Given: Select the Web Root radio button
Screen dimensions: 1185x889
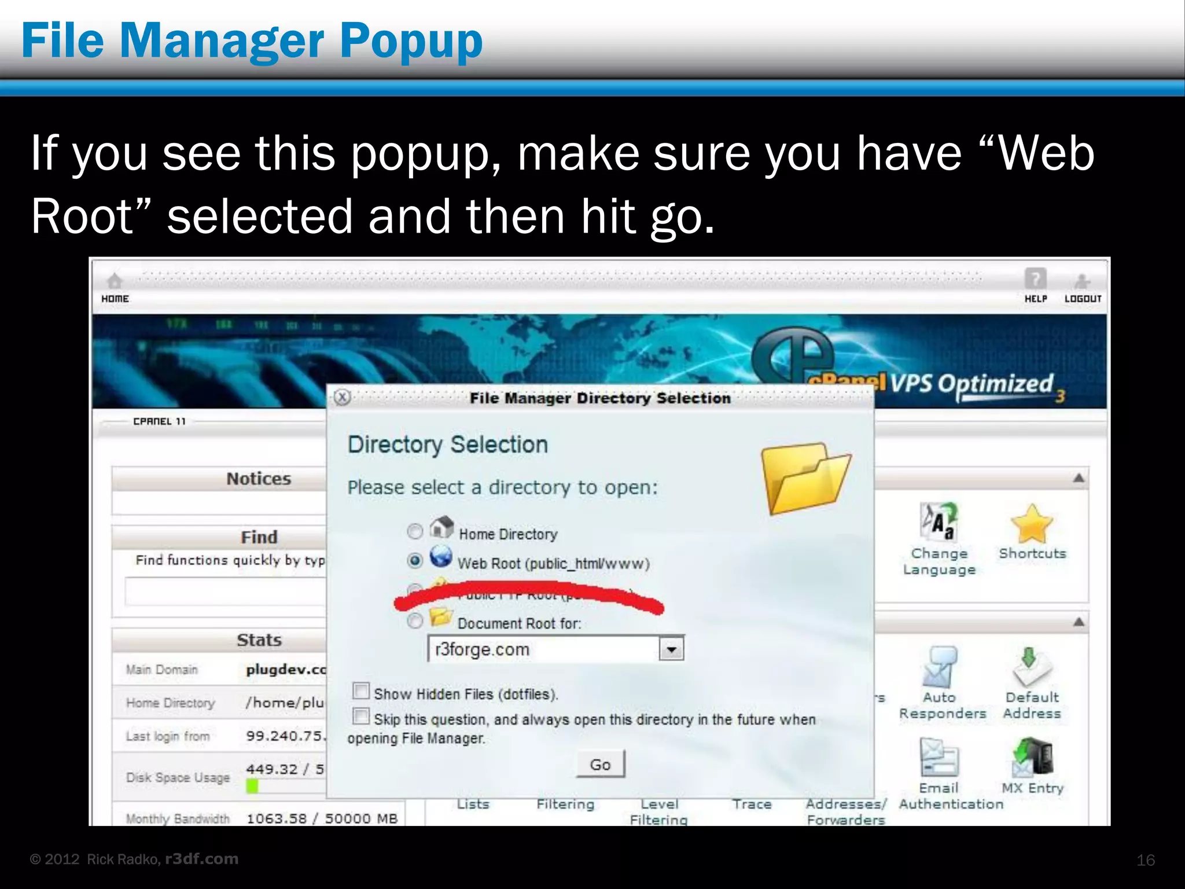Looking at the screenshot, I should (x=415, y=560).
